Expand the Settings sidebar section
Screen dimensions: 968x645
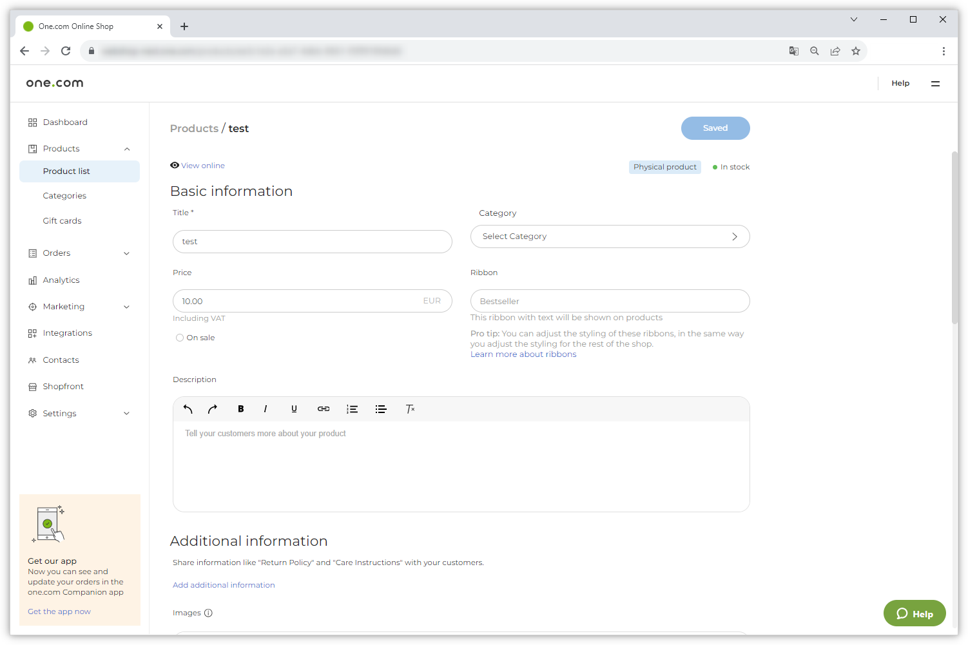pos(126,414)
